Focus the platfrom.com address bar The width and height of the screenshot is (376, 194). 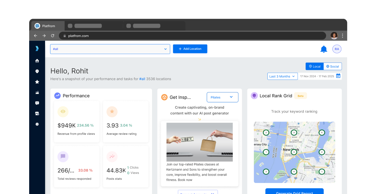pos(192,36)
